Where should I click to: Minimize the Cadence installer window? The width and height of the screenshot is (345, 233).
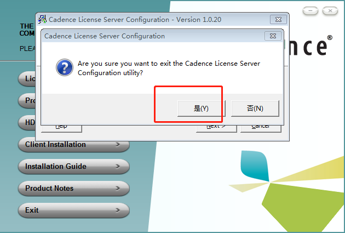coord(311,10)
